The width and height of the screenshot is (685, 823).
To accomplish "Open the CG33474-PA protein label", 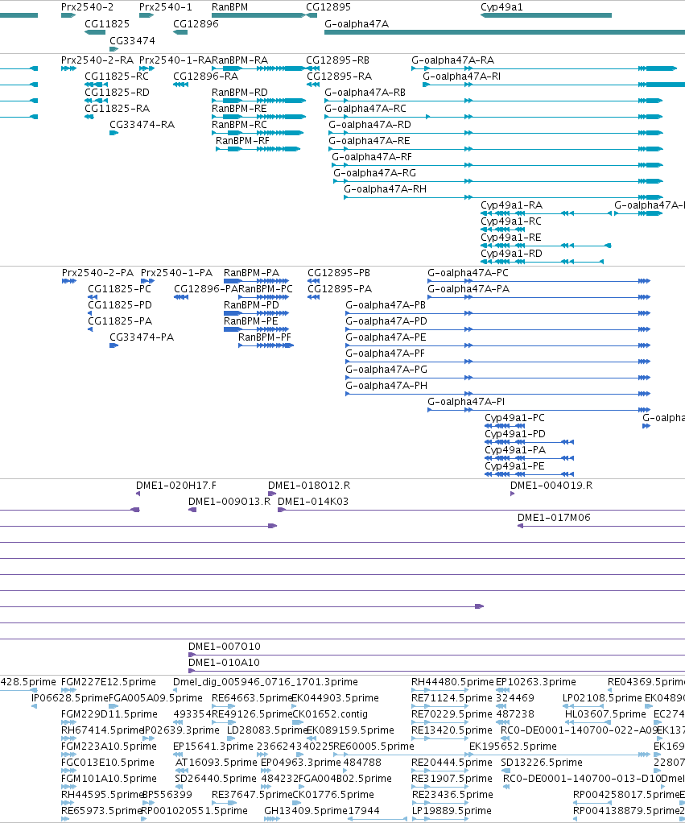I will tap(142, 337).
